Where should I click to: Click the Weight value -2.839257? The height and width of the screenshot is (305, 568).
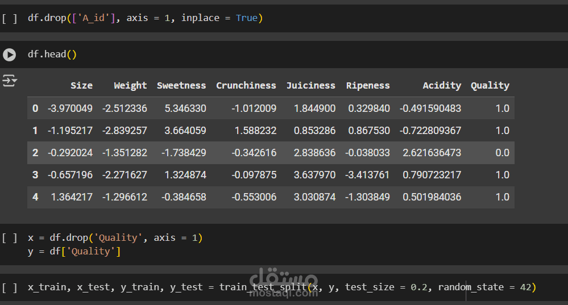125,130
